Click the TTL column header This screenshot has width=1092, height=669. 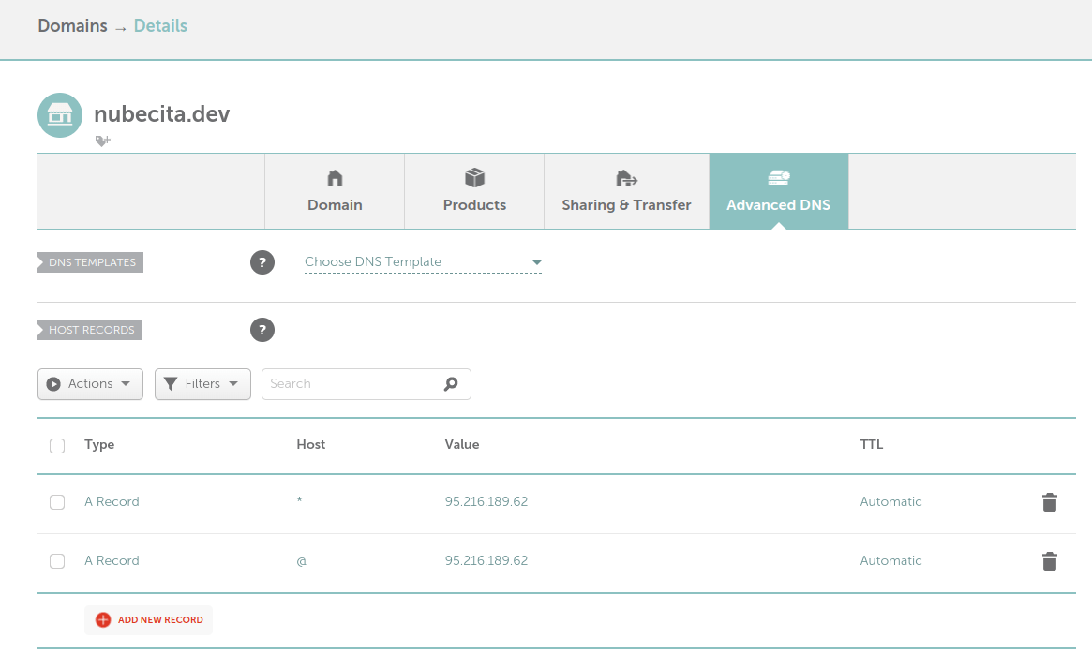tap(871, 444)
